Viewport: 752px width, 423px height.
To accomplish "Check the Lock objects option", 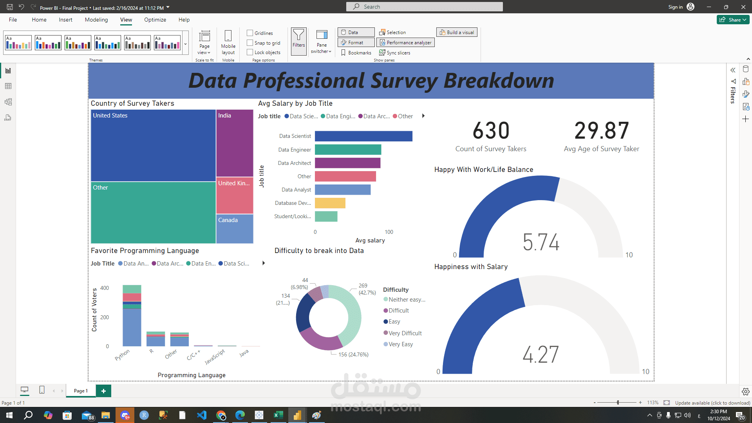I will (x=250, y=52).
